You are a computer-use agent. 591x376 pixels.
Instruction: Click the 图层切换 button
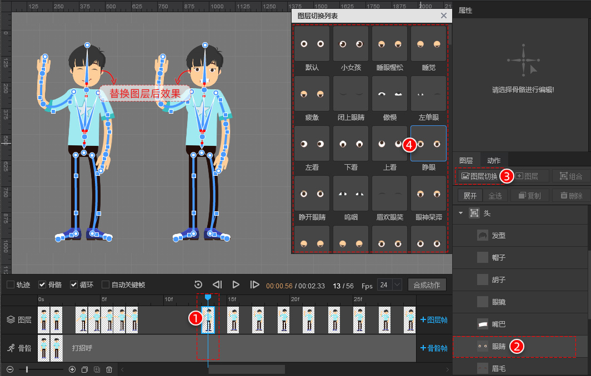point(479,176)
